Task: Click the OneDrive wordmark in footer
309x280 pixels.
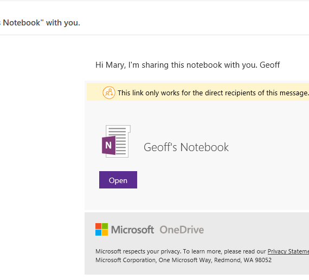Action: tap(182, 230)
